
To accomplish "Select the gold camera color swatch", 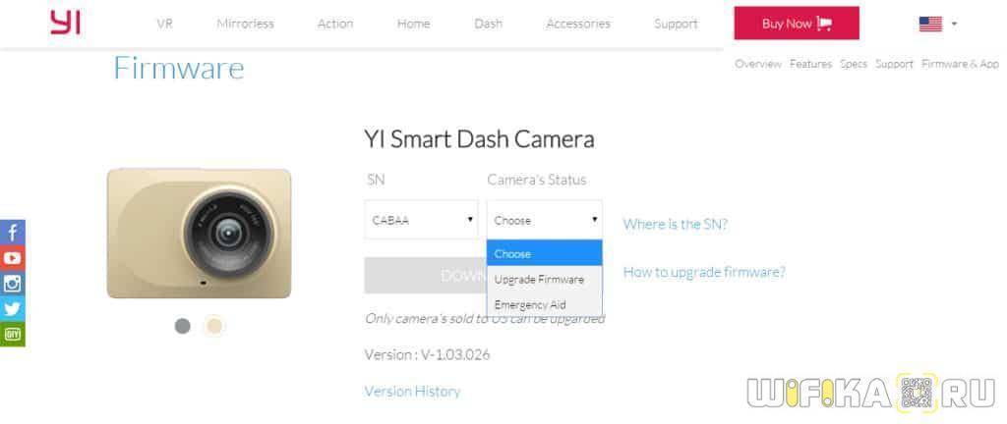I will click(x=214, y=326).
